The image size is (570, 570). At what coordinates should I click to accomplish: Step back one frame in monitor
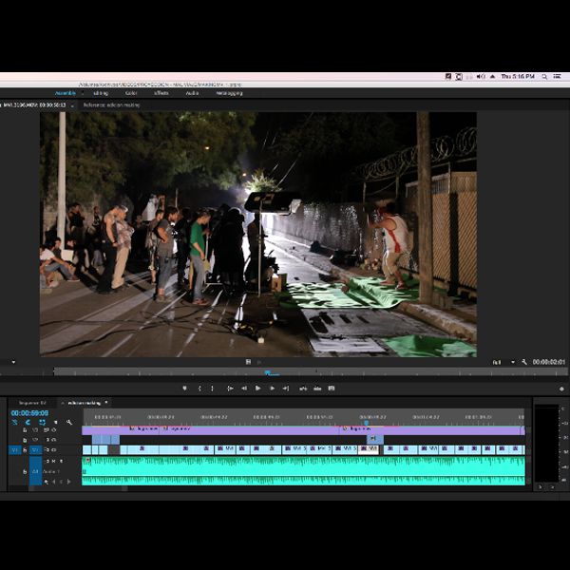[x=243, y=388]
